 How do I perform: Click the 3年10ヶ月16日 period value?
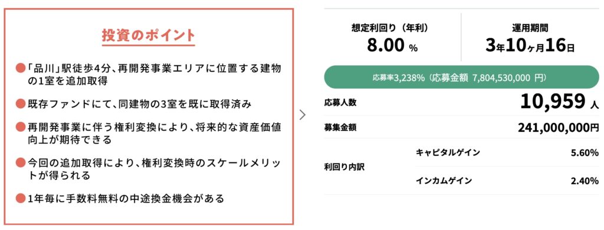pos(530,46)
